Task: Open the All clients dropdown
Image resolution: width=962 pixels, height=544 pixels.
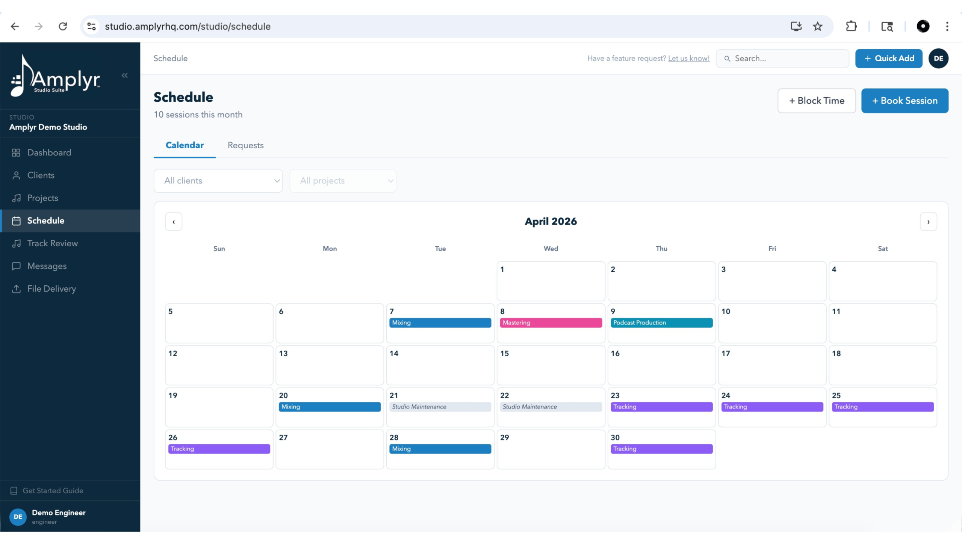Action: [x=218, y=181]
